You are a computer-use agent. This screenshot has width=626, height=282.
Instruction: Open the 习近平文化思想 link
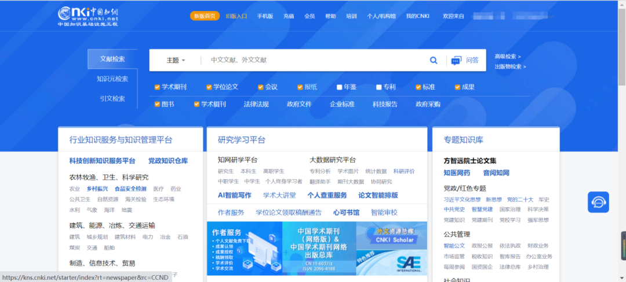[x=462, y=199]
